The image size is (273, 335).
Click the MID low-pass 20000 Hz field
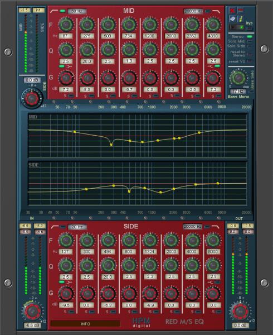(x=193, y=11)
